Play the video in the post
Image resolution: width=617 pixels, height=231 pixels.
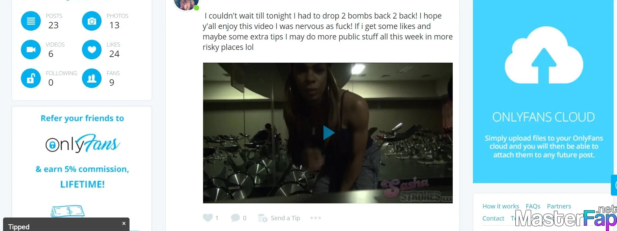click(x=328, y=133)
